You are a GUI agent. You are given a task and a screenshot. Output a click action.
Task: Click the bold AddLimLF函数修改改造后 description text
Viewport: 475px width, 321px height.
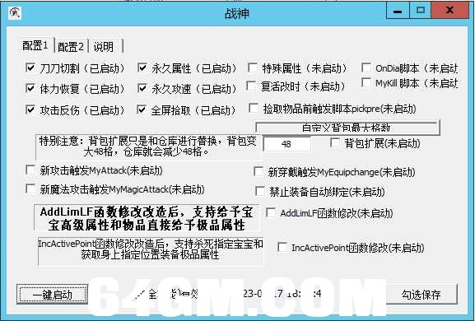(147, 218)
